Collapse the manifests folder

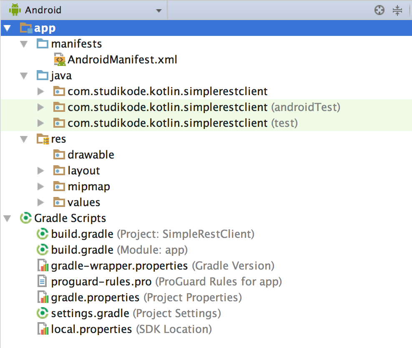24,43
